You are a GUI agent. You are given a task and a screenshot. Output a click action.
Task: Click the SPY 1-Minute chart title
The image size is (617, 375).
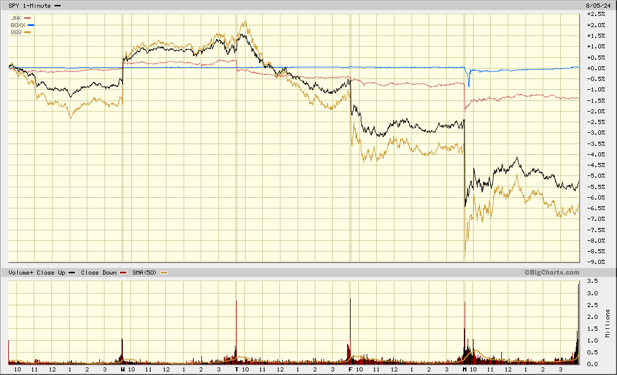tap(30, 5)
